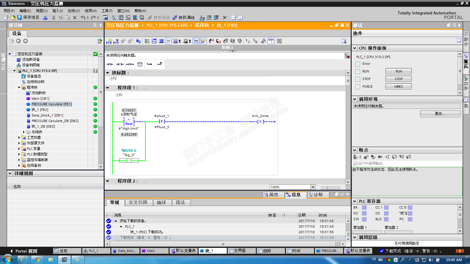This screenshot has width=470, height=264.
Task: Open the 诊断 tab
Action: (318, 195)
